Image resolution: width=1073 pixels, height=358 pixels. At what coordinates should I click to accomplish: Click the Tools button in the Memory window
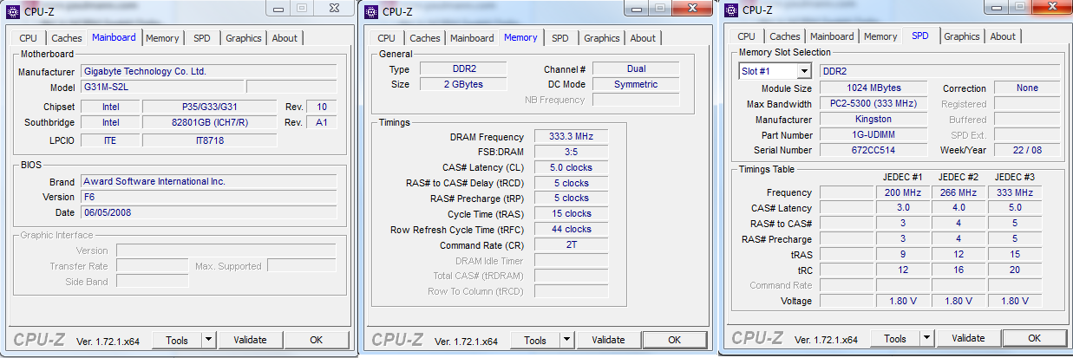click(x=535, y=340)
